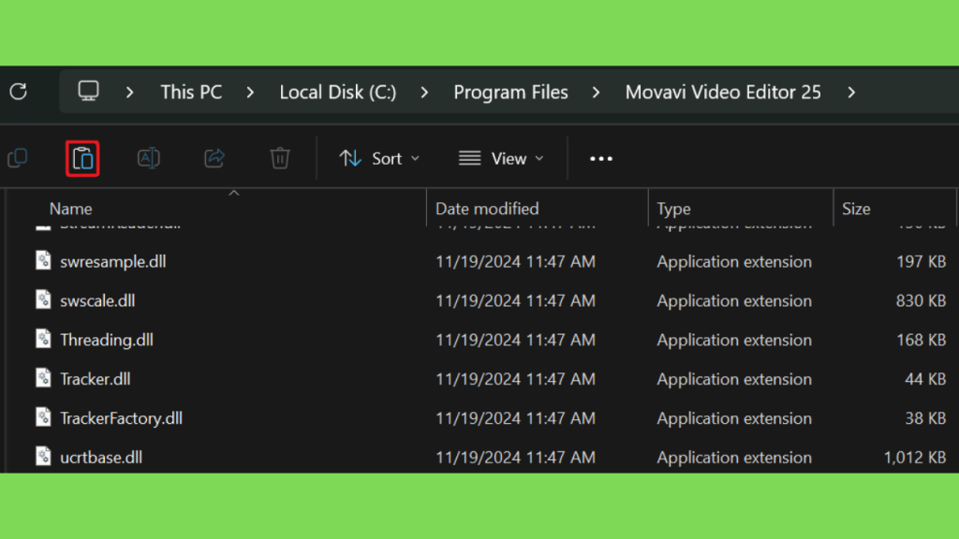Screen dimensions: 959x539
Task: Click the 38 KB size value
Action: 925,418
